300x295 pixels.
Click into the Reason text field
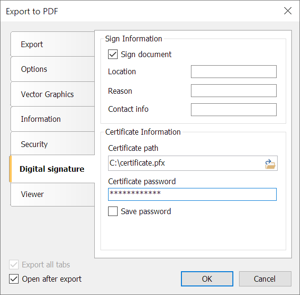point(234,90)
